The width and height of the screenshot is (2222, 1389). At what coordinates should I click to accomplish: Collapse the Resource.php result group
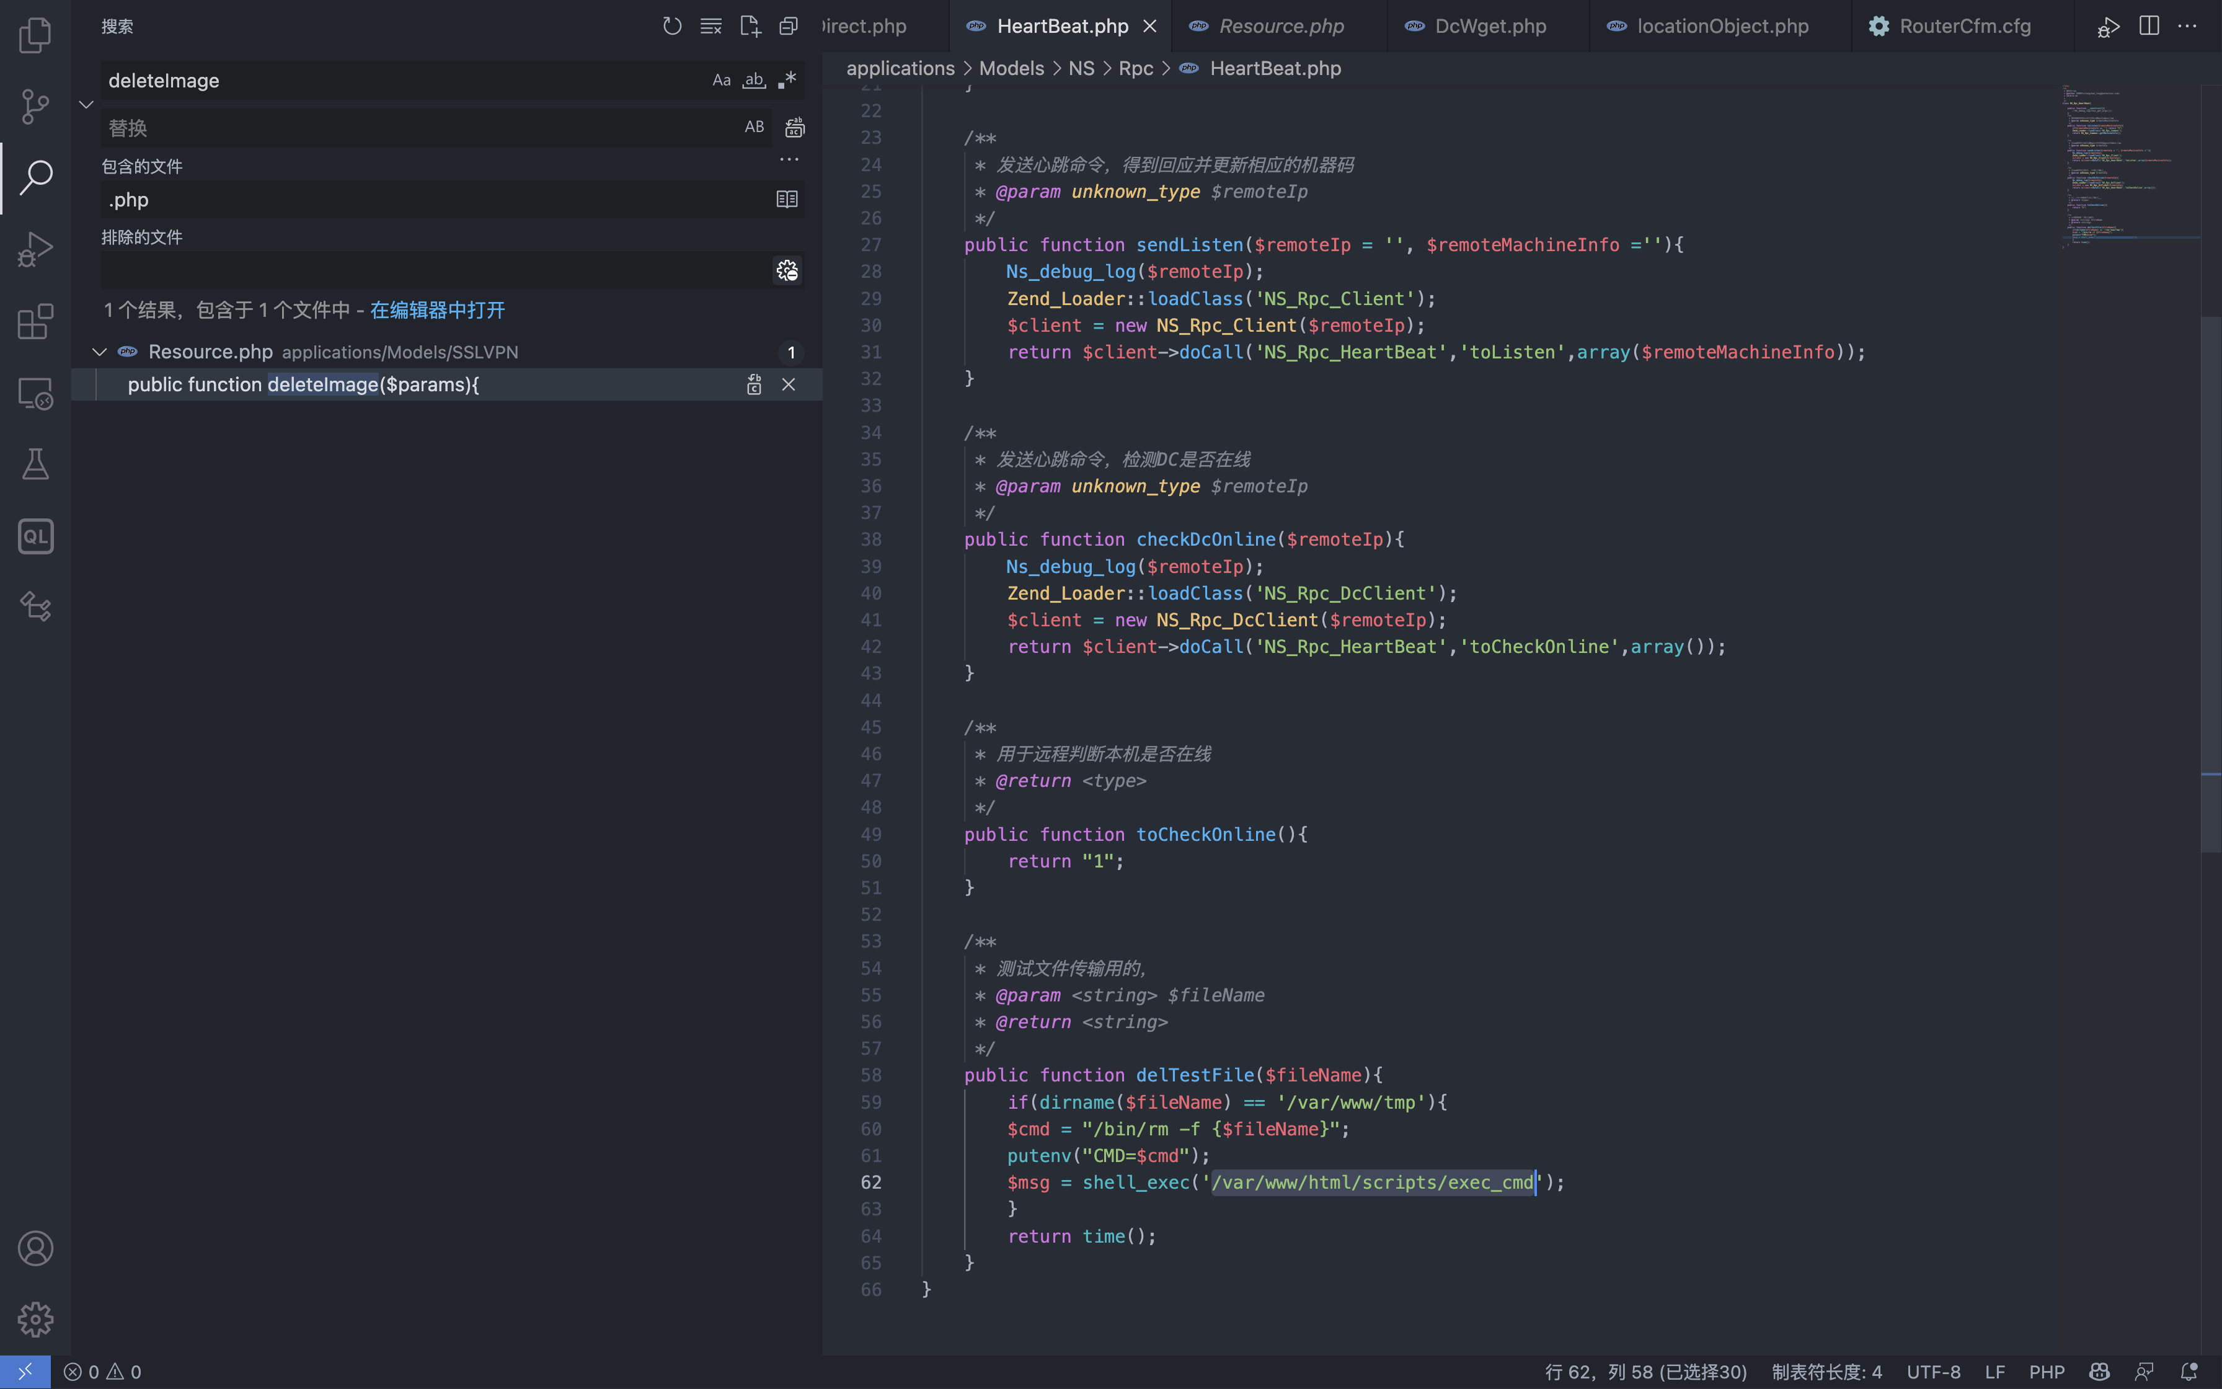tap(99, 353)
